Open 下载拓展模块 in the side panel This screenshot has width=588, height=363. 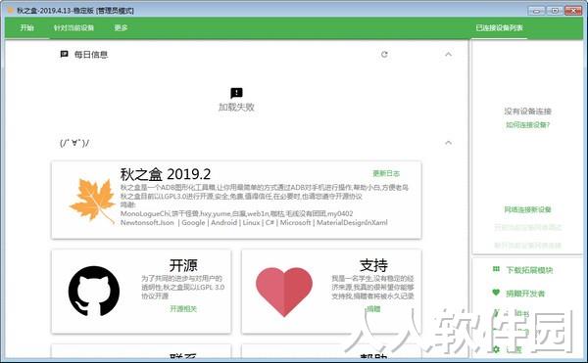[x=529, y=270]
